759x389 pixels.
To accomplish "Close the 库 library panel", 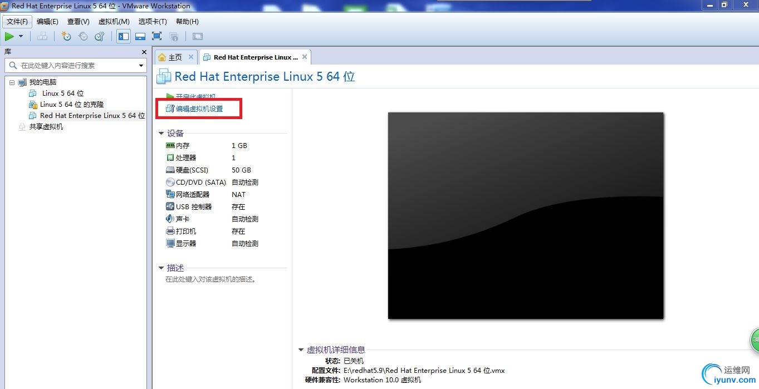I will click(x=143, y=51).
